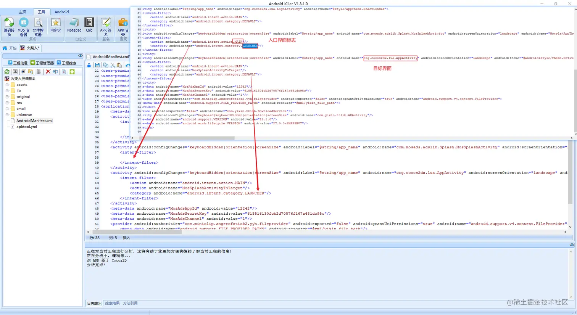577x315 pixels.
Task: Click line 45 LAUNCHER category in lower editor
Action: [x=200, y=193]
